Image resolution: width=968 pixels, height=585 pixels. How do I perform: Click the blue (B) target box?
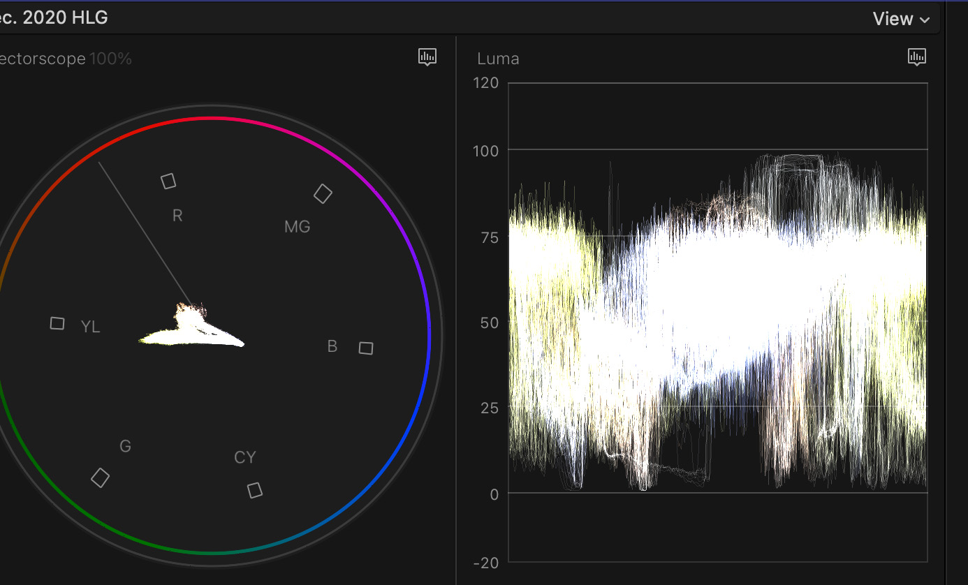coord(366,348)
